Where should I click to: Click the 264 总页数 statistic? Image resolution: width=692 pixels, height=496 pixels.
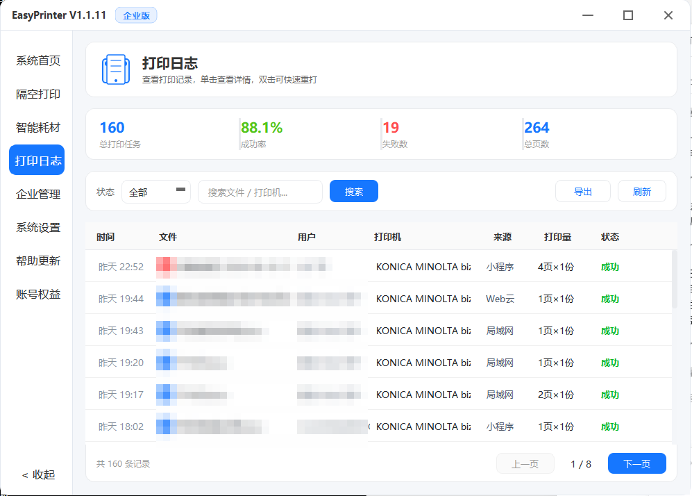point(537,134)
